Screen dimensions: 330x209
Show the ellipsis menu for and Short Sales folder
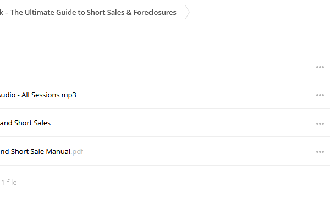click(x=320, y=124)
